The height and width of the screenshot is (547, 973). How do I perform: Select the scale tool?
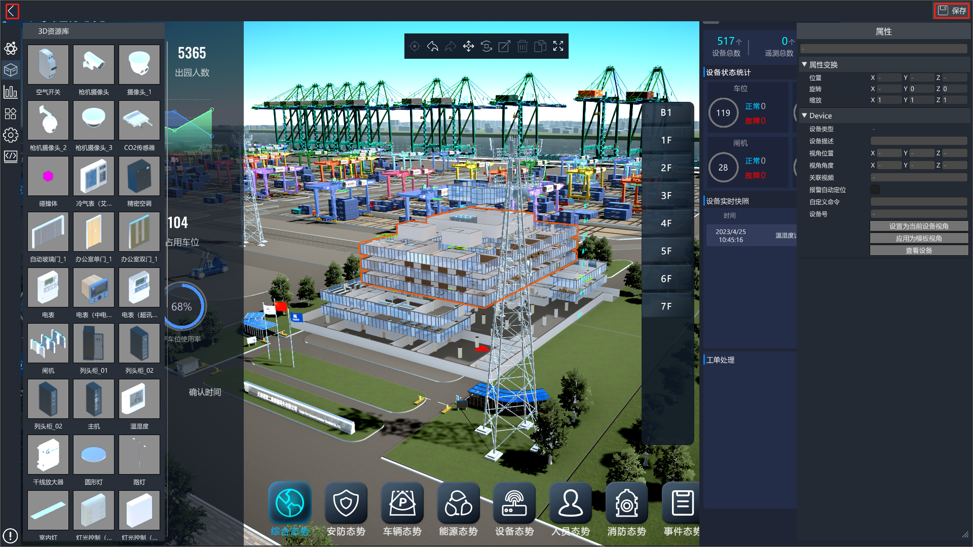(504, 47)
